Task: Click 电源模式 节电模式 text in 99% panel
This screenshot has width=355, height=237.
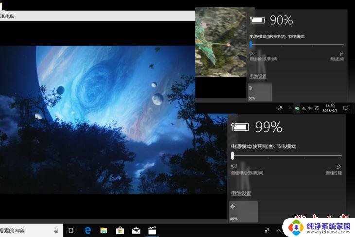Action: (264, 146)
